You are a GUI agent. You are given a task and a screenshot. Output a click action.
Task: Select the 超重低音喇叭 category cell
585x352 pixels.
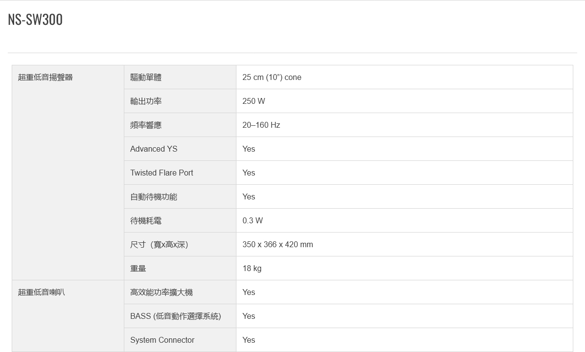41,292
